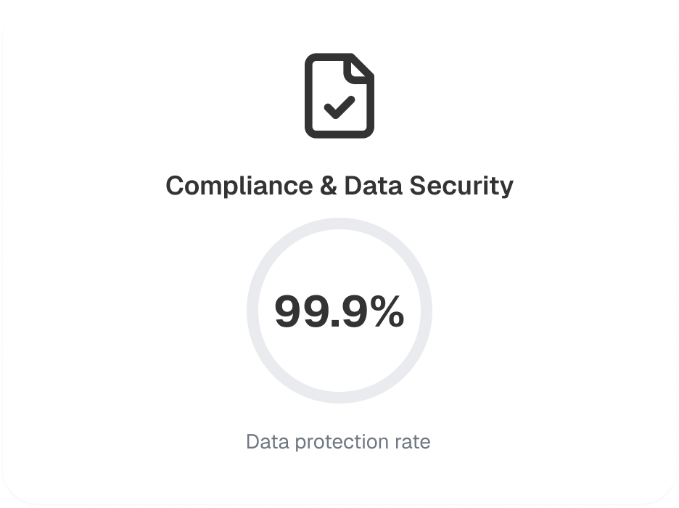Click the left edge of the progress ring
The image size is (679, 508).
click(252, 311)
